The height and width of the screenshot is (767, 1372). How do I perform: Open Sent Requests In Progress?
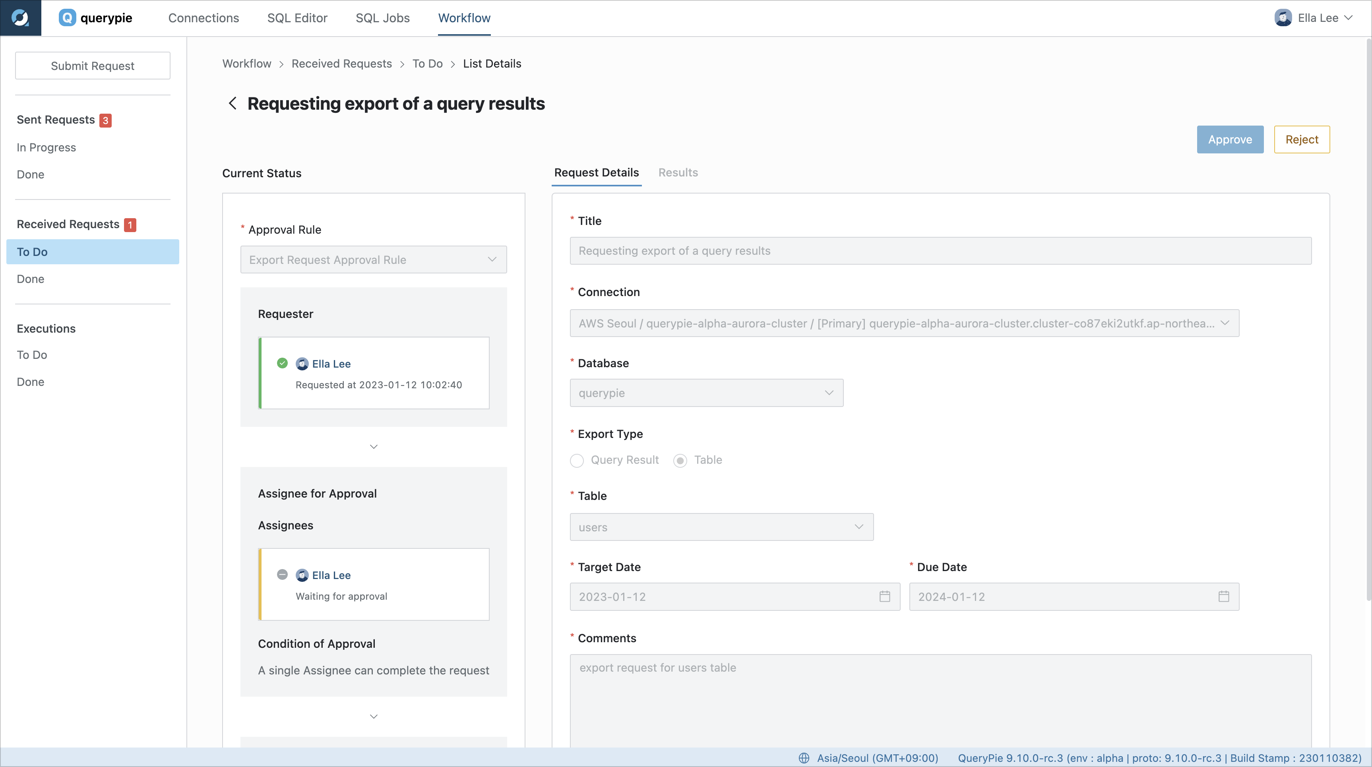pyautogui.click(x=47, y=147)
